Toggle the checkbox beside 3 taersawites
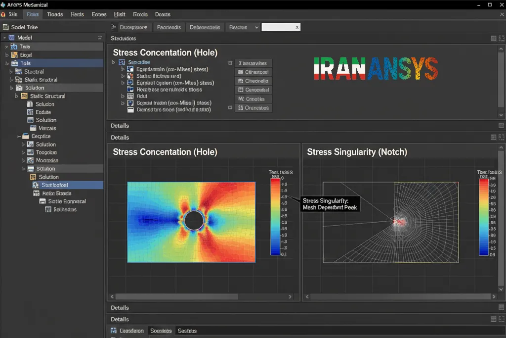Viewport: 506px width, 338px height. [x=230, y=63]
